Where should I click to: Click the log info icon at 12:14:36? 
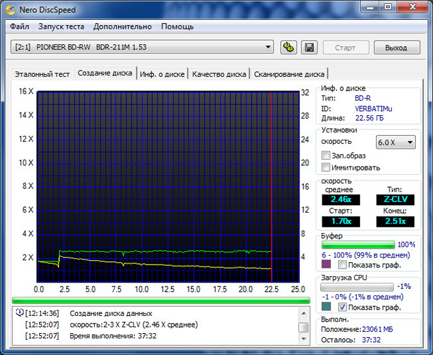point(20,313)
